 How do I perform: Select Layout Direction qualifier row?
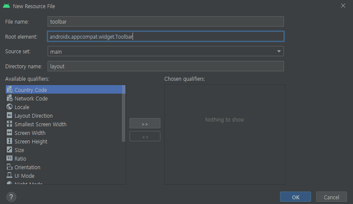coord(64,116)
